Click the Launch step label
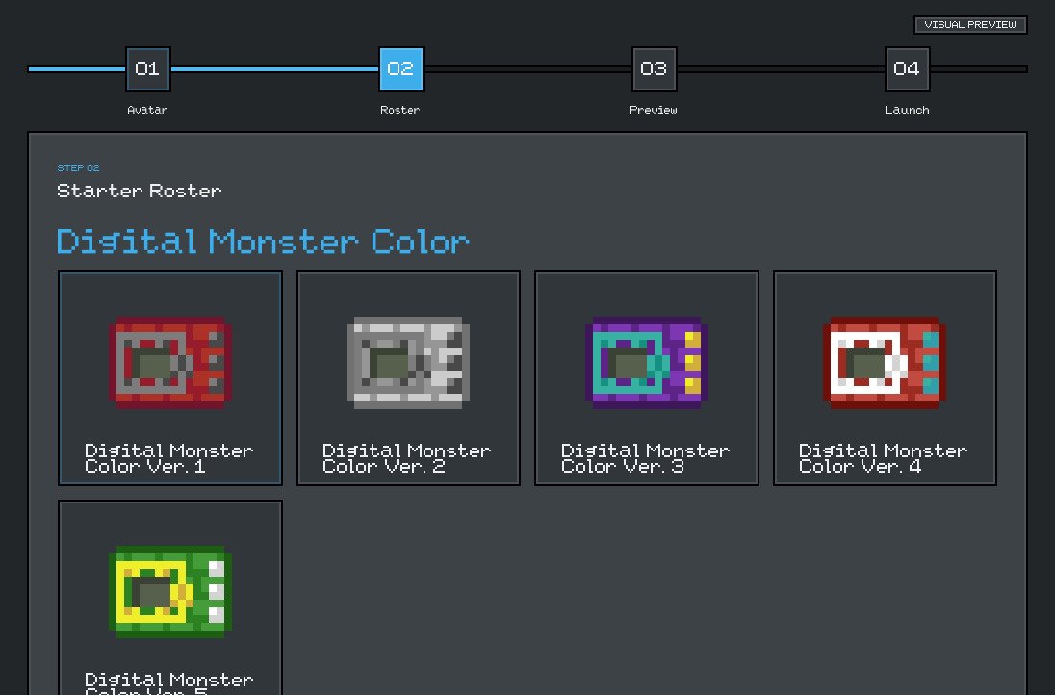Image resolution: width=1055 pixels, height=695 pixels. coord(907,110)
